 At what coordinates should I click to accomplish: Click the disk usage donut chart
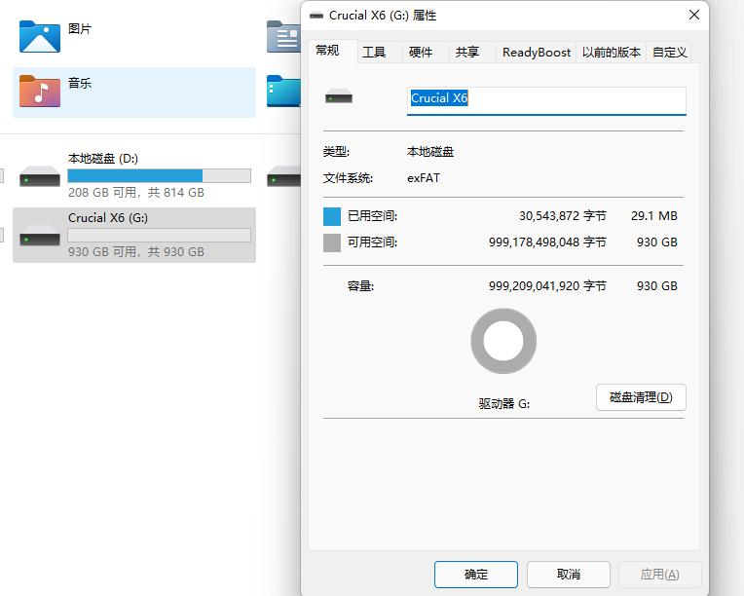[x=503, y=341]
